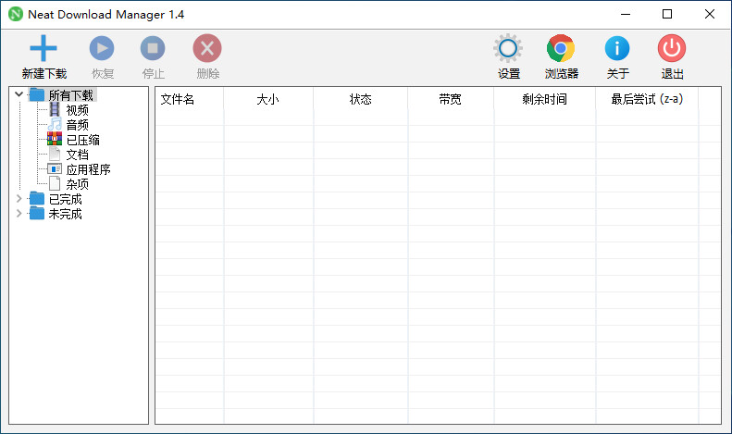Collapse the 所有下载 tree node
The image size is (732, 434).
[19, 94]
